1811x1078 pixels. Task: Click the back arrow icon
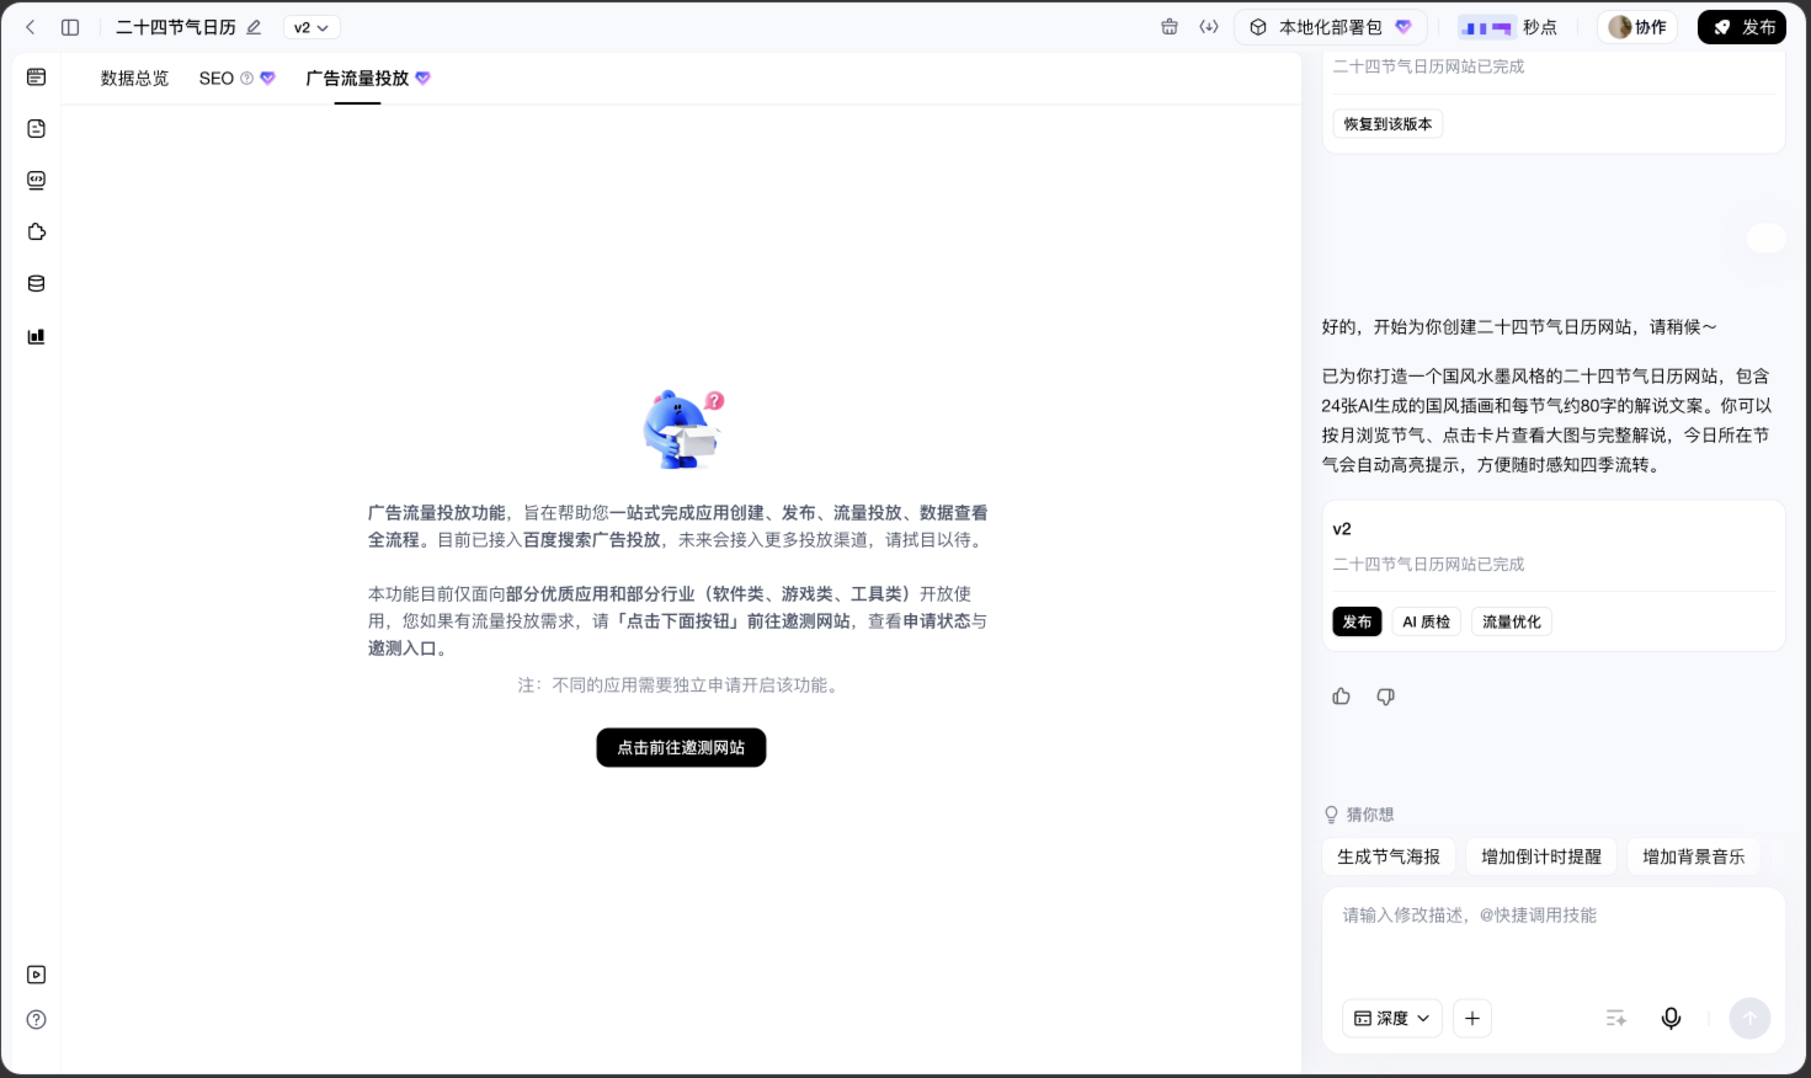30,28
